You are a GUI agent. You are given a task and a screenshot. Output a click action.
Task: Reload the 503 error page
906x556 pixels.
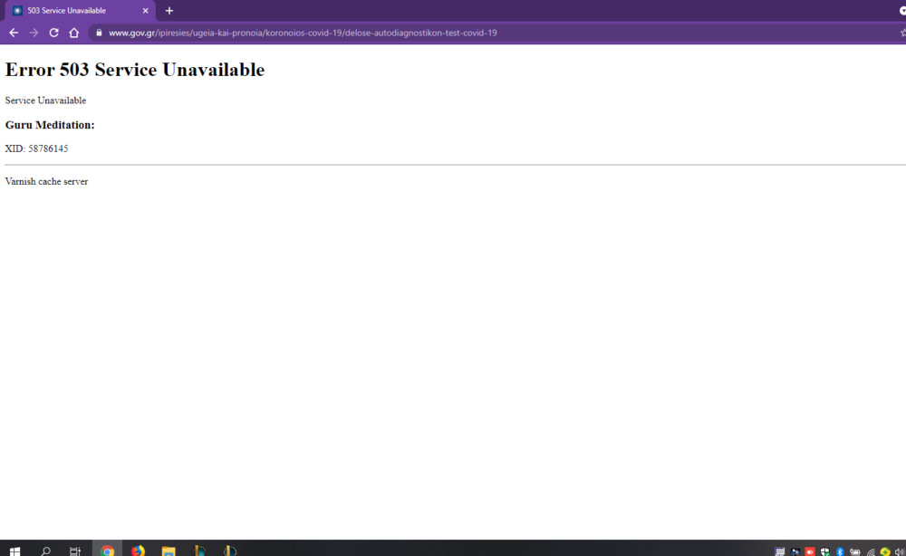point(53,33)
